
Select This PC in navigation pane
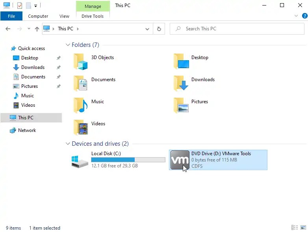tap(31, 117)
